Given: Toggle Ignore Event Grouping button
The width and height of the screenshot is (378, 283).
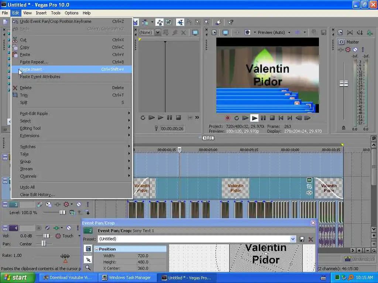Looking at the screenshot, I should point(168,22).
